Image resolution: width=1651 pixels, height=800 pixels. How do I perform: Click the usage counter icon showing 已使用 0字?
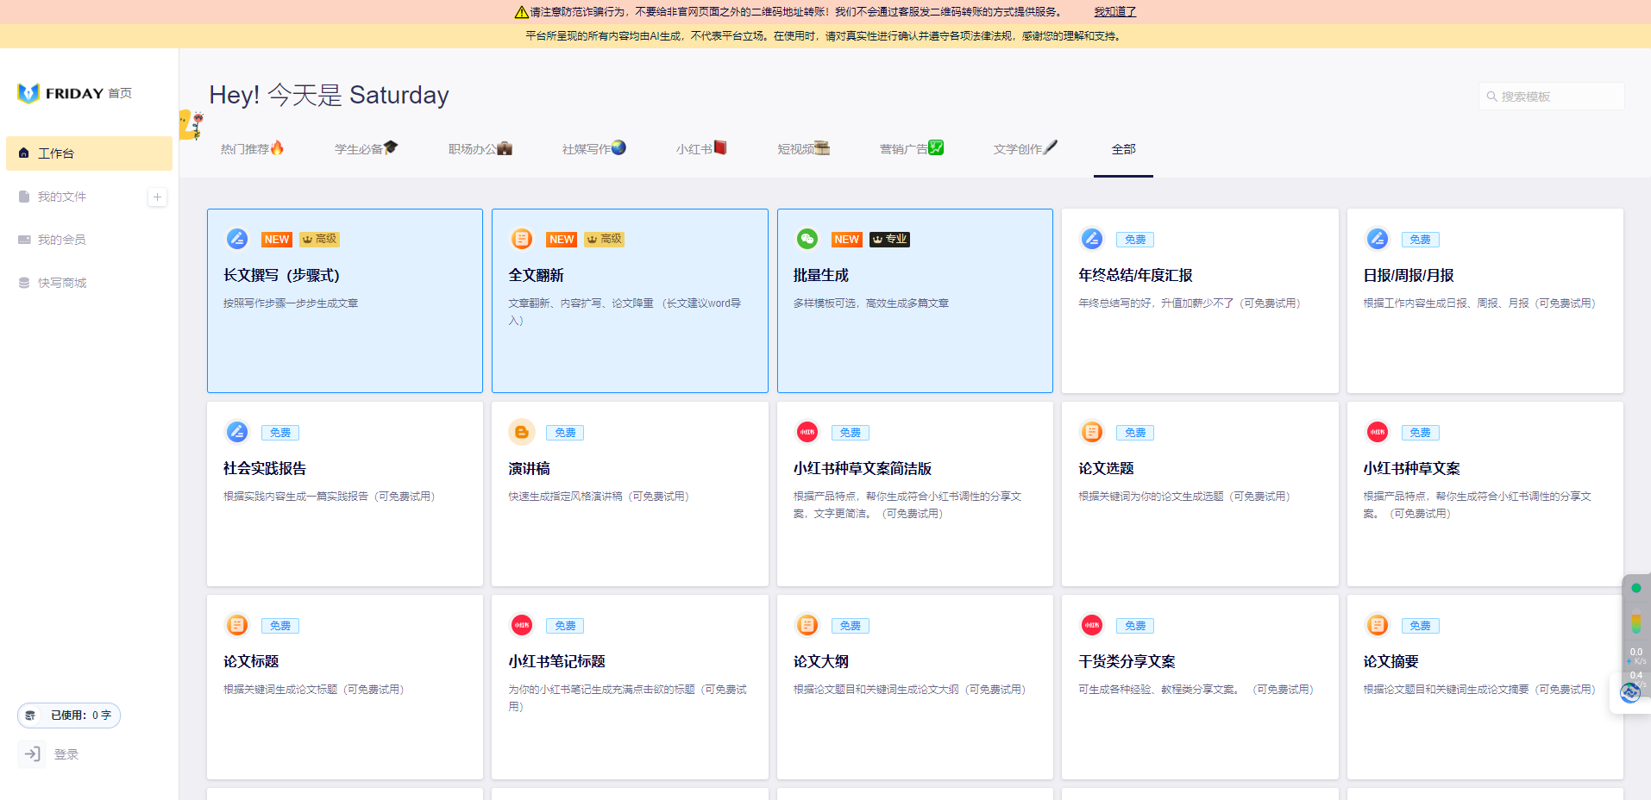(x=30, y=715)
